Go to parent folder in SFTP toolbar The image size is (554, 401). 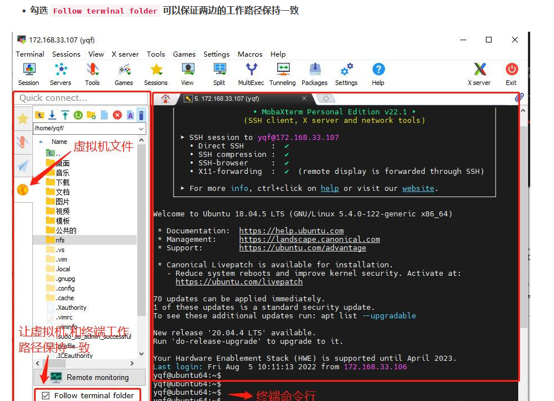pos(40,115)
